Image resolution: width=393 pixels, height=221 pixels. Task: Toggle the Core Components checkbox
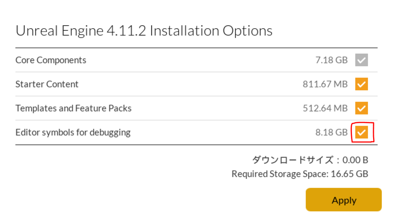(362, 60)
